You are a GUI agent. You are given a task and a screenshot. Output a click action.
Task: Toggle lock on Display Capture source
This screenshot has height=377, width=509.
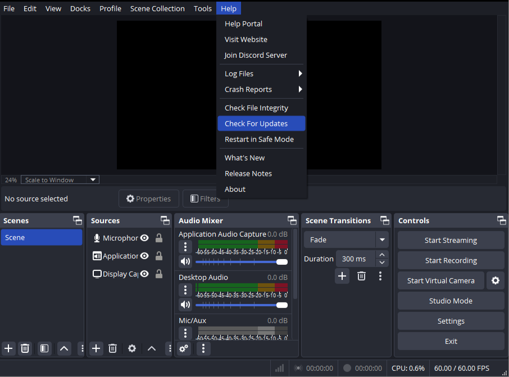tap(159, 274)
